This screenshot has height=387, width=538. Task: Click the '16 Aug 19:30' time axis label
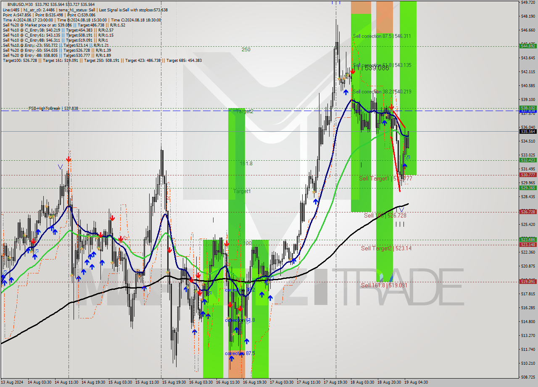coord(255,382)
